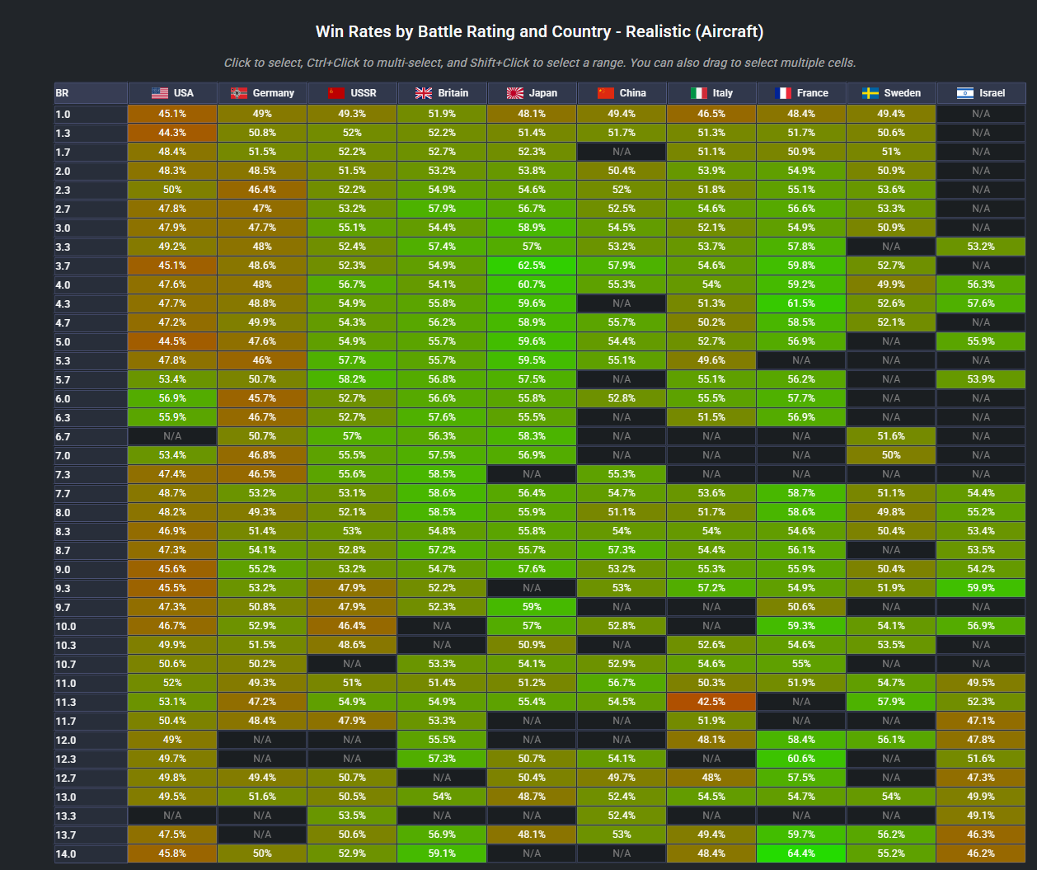Select the 13.3 battle rating row label
This screenshot has width=1037, height=870.
click(x=91, y=816)
